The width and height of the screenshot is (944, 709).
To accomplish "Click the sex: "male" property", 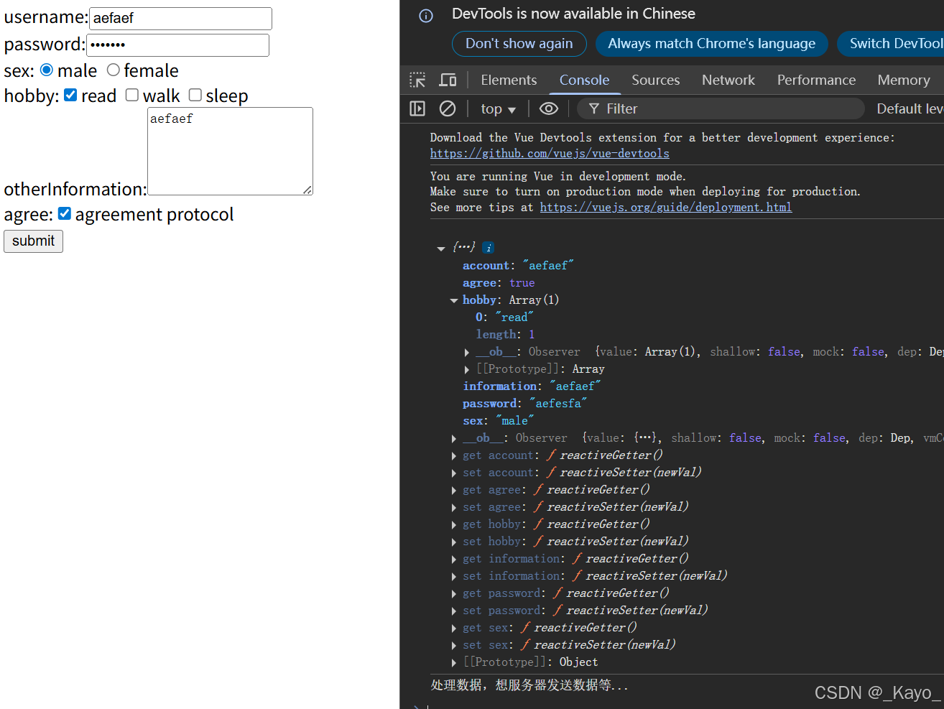I will click(x=499, y=421).
